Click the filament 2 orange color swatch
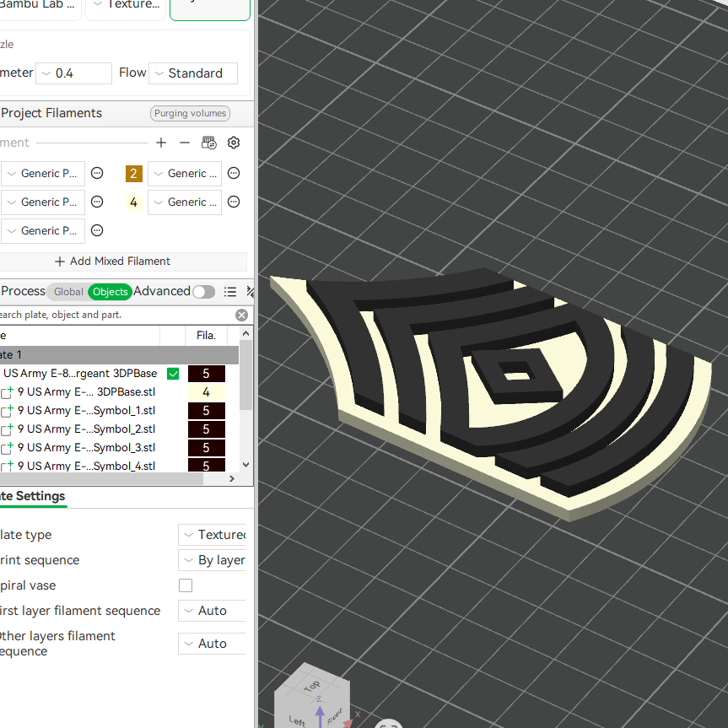This screenshot has height=728, width=728. 134,174
